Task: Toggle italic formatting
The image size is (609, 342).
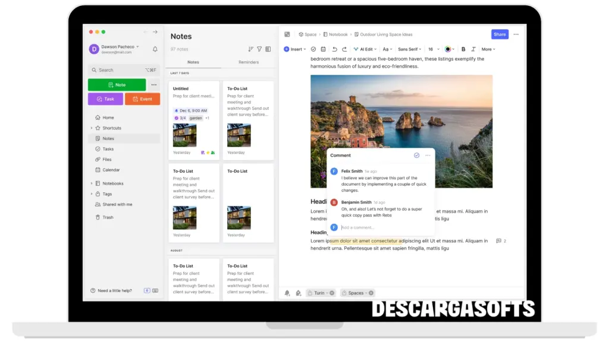Action: [x=473, y=49]
